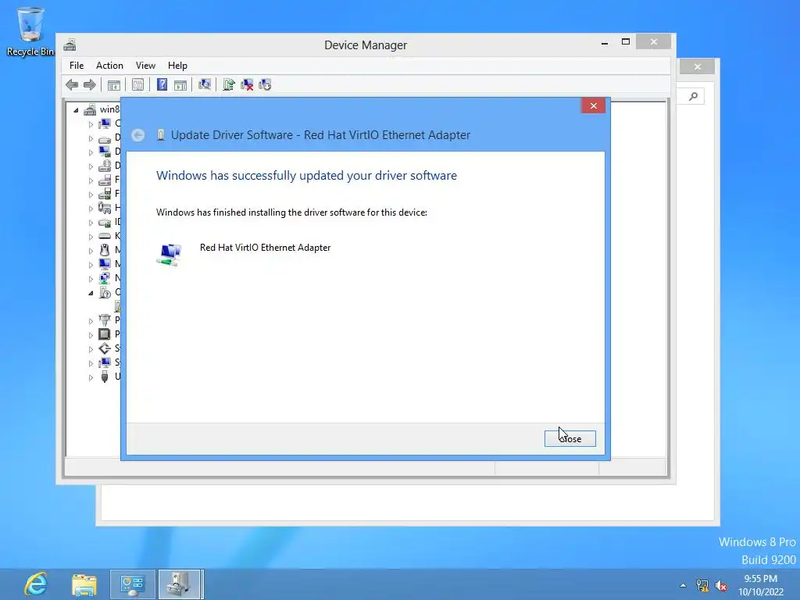
Task: Click Update Driver Software toolbar icon
Action: click(x=229, y=84)
